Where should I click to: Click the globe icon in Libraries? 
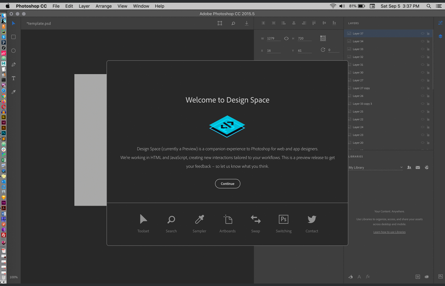pos(427,167)
